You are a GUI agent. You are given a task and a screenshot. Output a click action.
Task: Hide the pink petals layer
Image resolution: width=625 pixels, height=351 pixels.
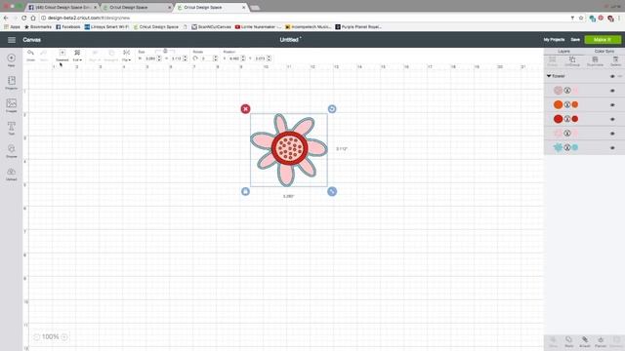[x=612, y=134]
